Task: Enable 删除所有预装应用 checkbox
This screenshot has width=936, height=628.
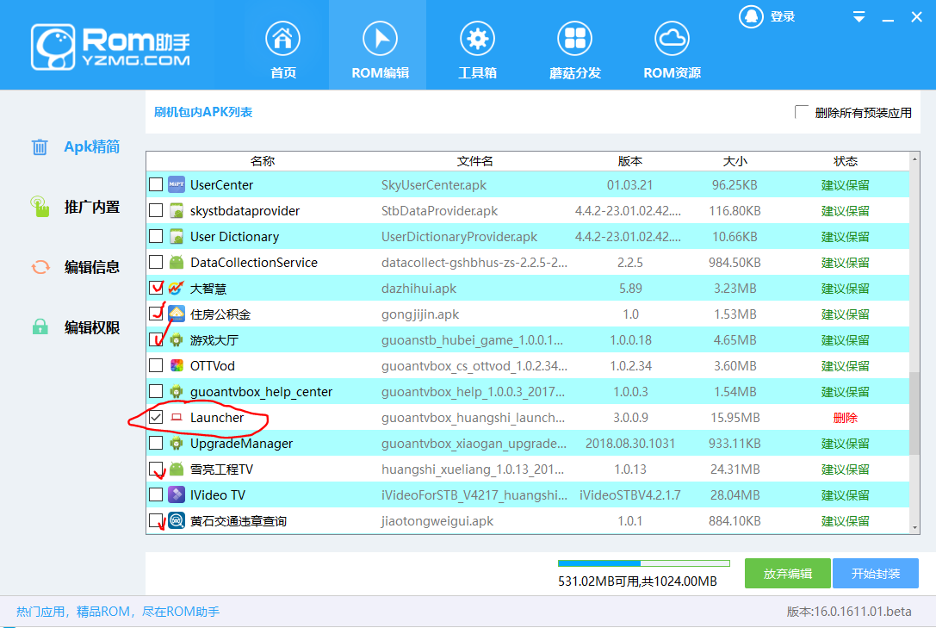Action: coord(801,112)
